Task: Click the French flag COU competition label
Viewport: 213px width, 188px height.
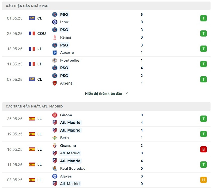Action: (37, 34)
